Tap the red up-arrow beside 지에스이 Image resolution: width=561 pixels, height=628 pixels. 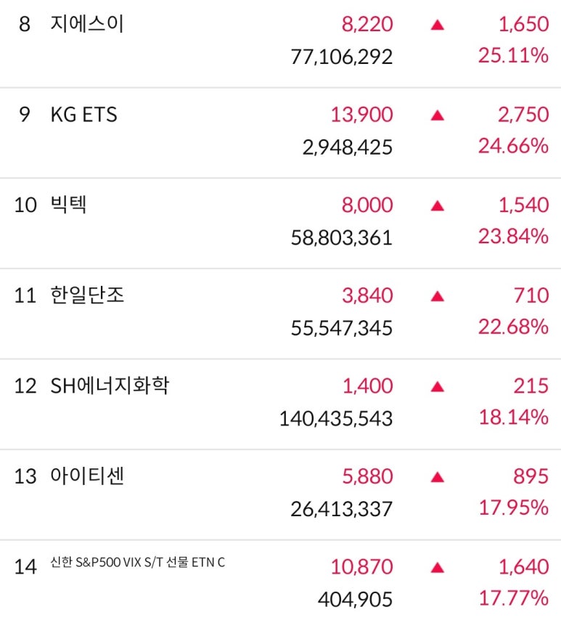tap(438, 25)
